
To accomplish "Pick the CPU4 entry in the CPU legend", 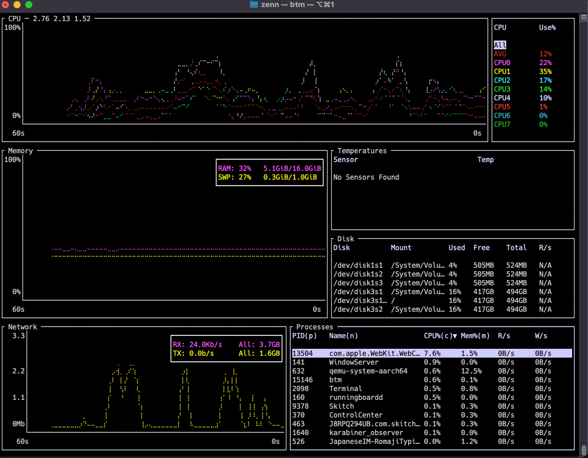I will (502, 98).
